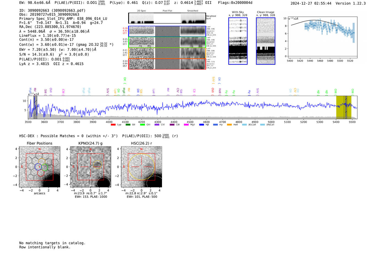The image size is (385, 262).
Task: Click 'EWr: 153, PLAE: 1000' under KPNO image
Action: pos(91,197)
